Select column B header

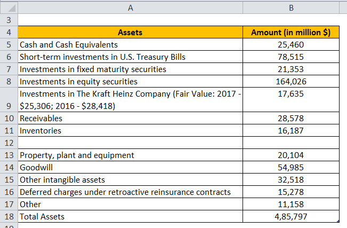(291, 7)
